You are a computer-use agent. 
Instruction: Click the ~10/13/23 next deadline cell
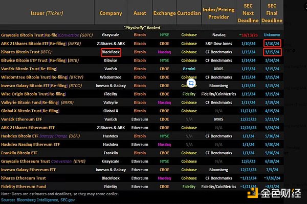[x=248, y=35]
